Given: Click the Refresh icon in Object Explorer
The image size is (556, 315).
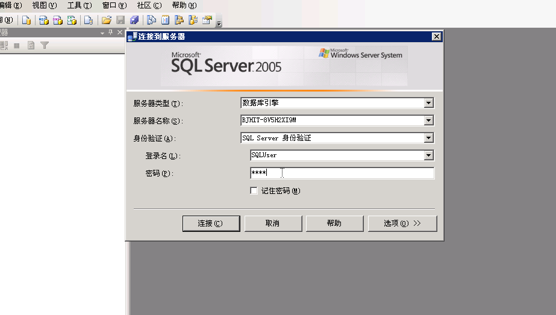Looking at the screenshot, I should (x=31, y=45).
